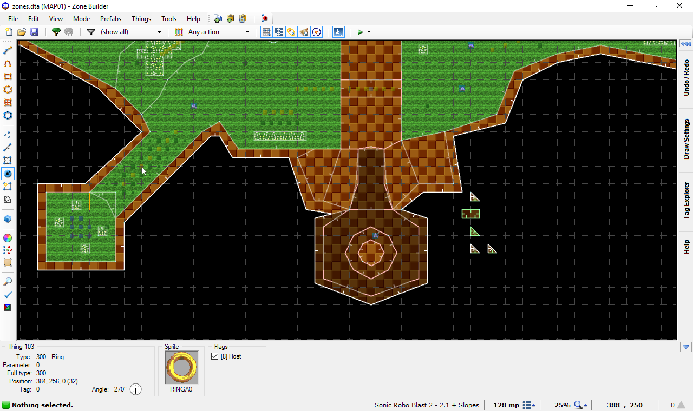Toggle the yellow ball and pill toolbar button

[x=291, y=32]
